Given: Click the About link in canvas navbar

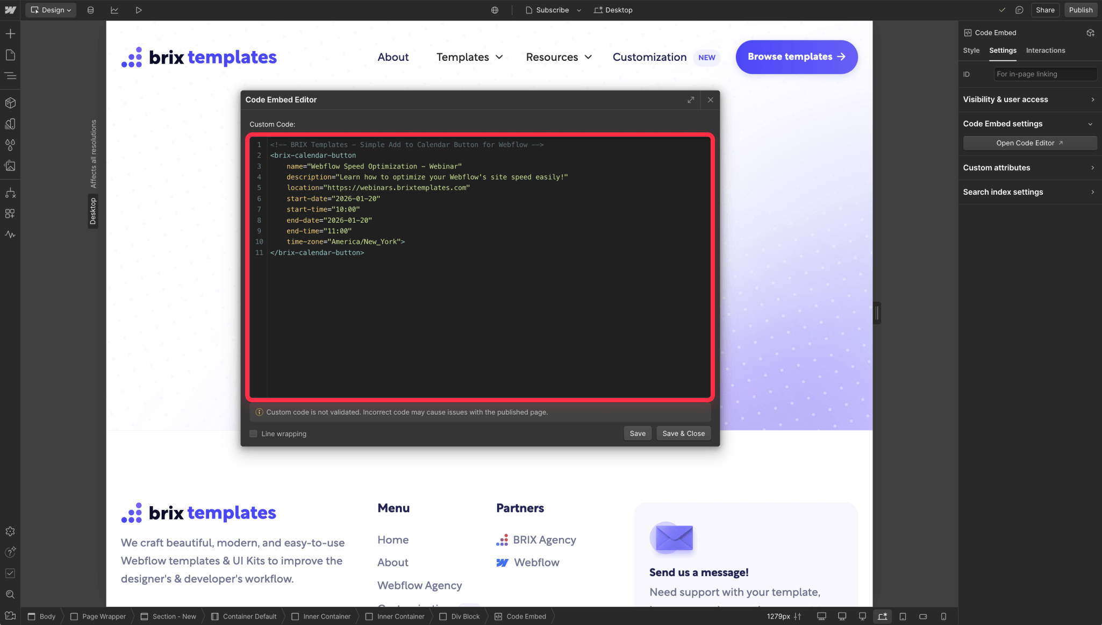Looking at the screenshot, I should [393, 57].
